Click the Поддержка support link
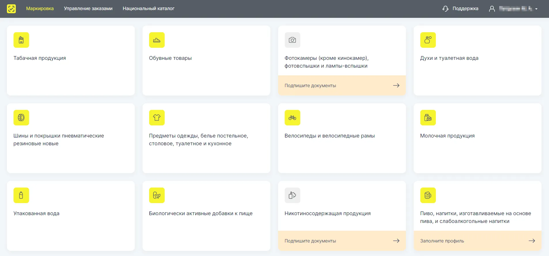 460,9
